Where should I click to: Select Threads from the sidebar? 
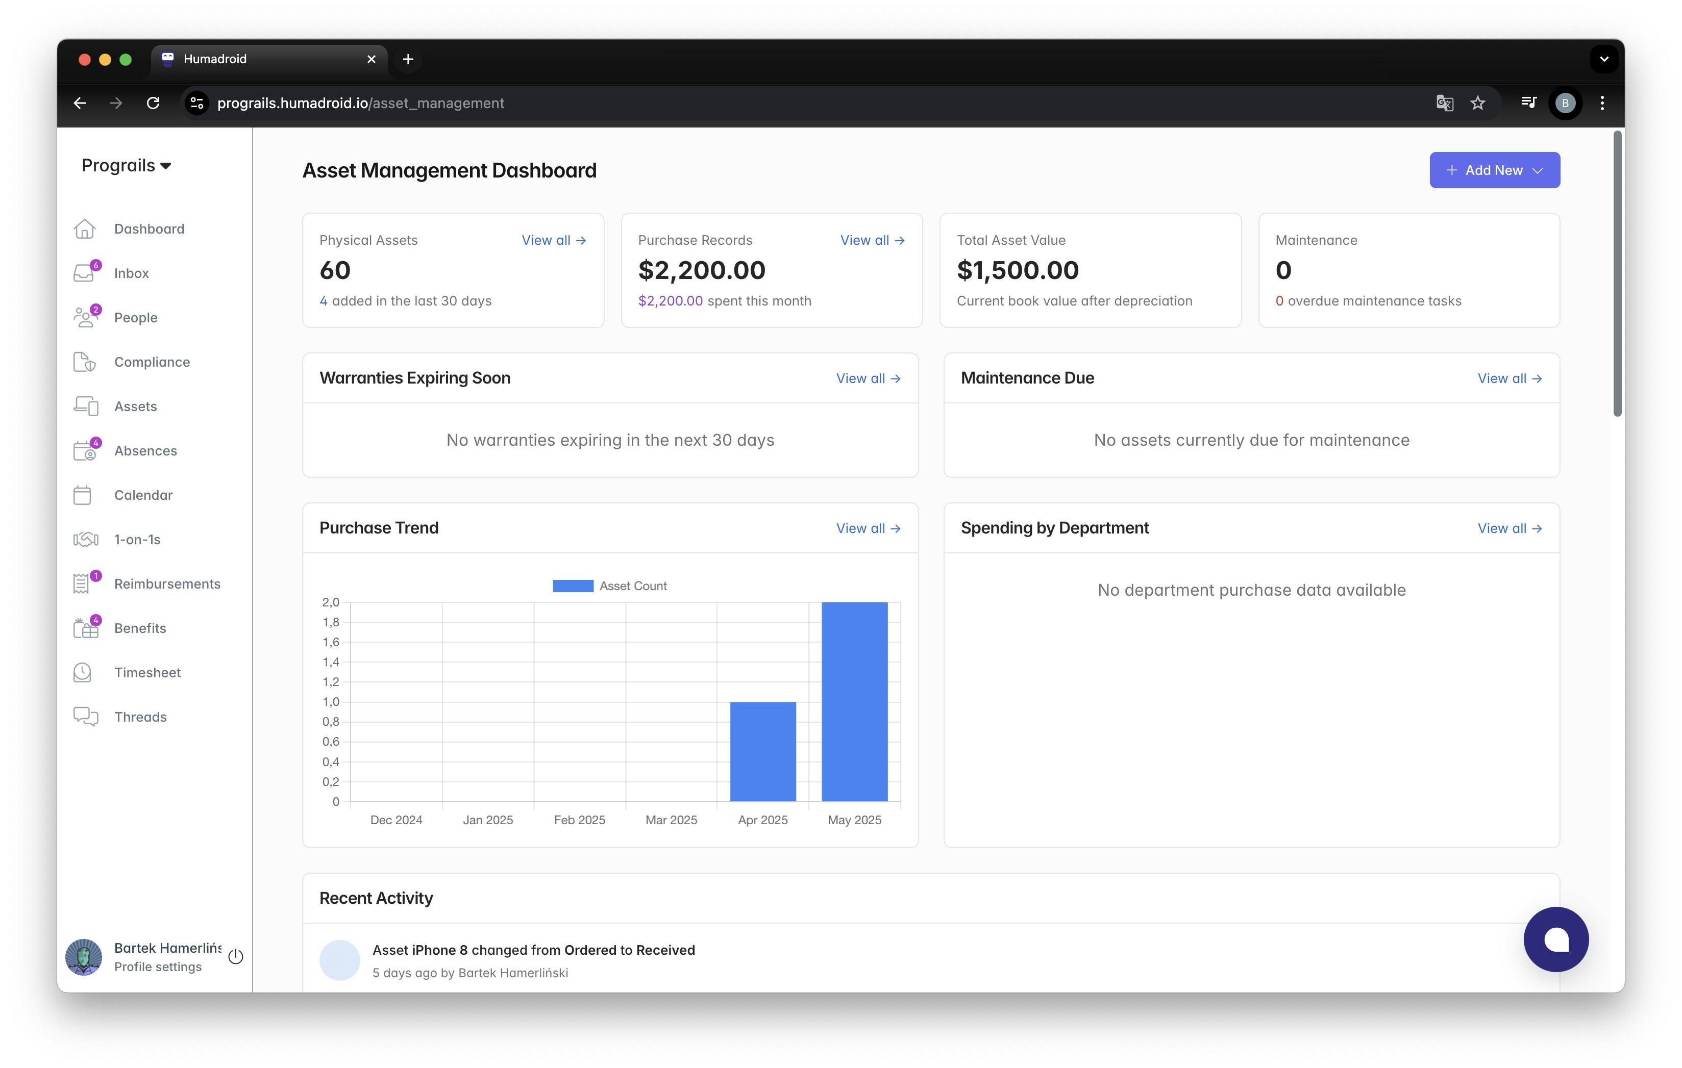[x=140, y=717]
